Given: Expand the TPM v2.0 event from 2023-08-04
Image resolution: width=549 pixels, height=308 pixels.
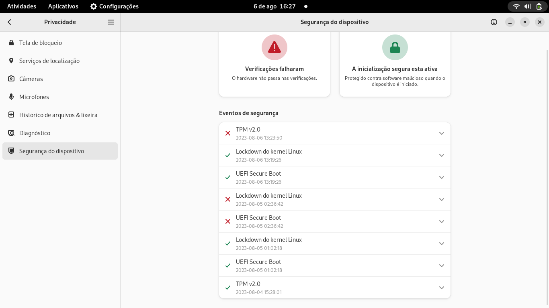Looking at the screenshot, I should tap(442, 288).
